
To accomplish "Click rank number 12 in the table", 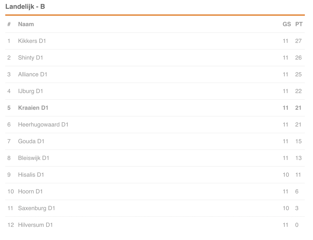I will [11, 225].
